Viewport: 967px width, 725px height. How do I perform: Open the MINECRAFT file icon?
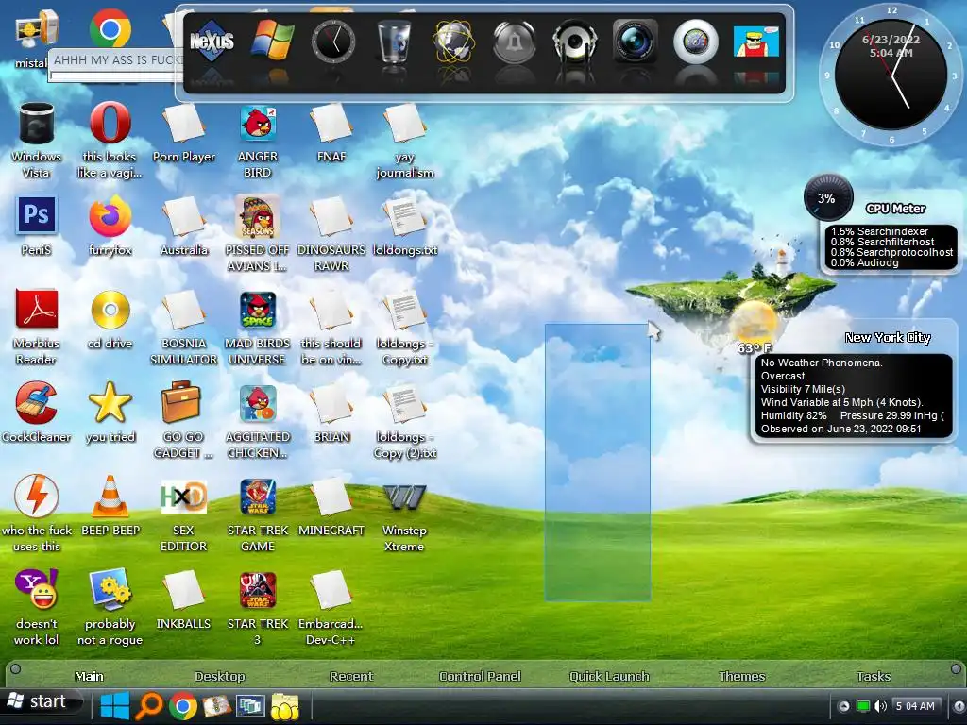[x=331, y=497]
